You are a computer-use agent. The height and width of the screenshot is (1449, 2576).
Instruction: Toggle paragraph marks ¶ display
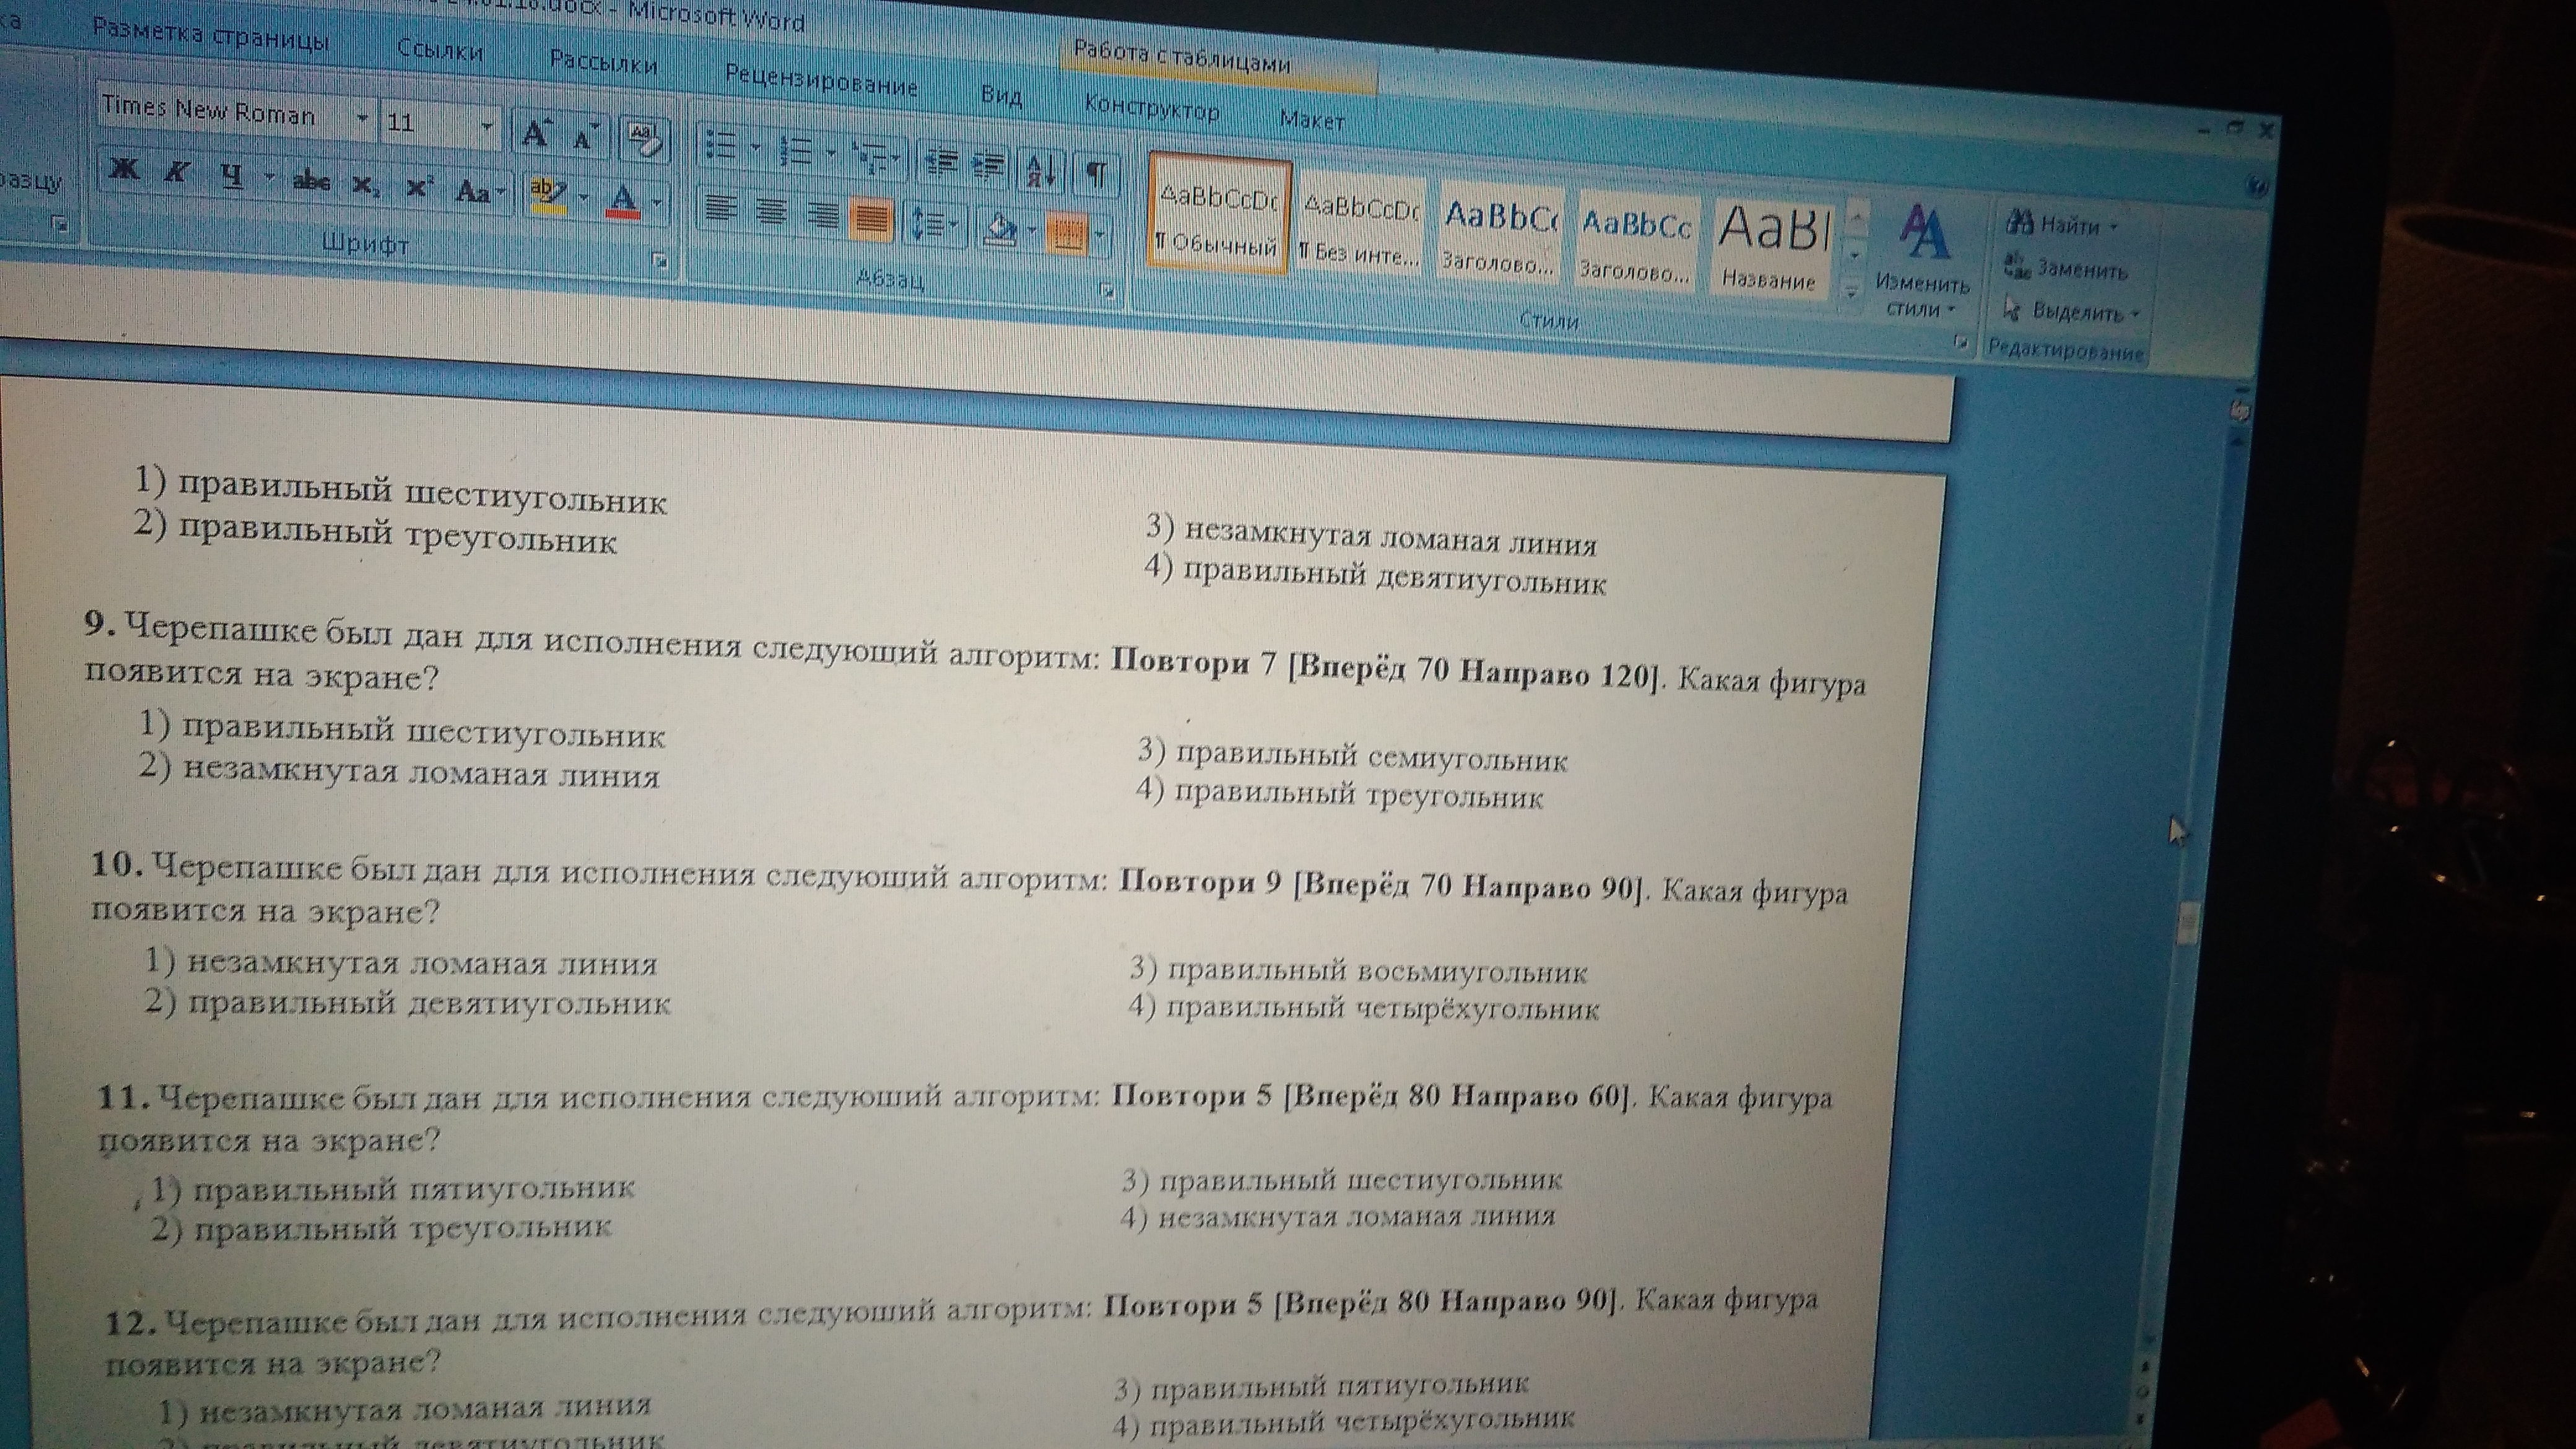pos(1097,174)
